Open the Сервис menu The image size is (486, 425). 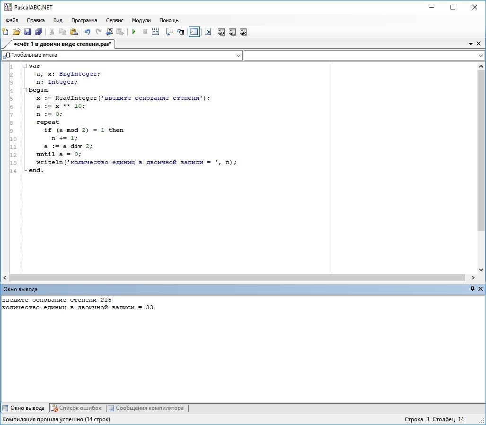click(x=115, y=20)
